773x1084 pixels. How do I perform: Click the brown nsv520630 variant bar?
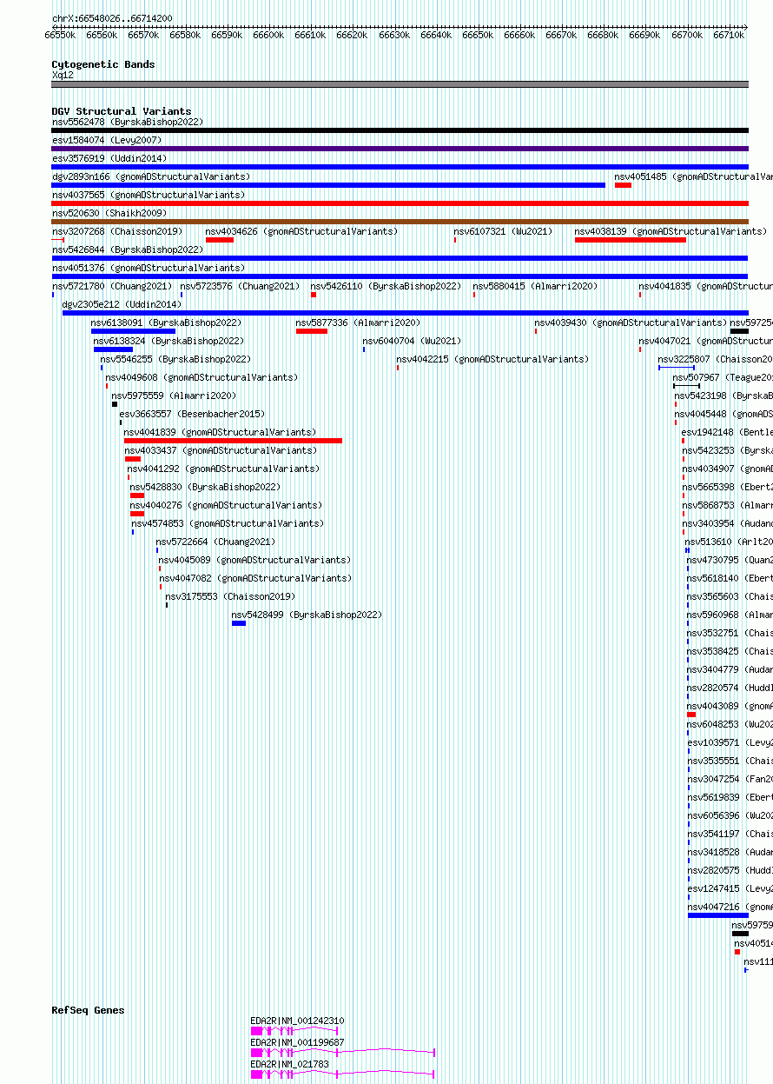point(400,222)
